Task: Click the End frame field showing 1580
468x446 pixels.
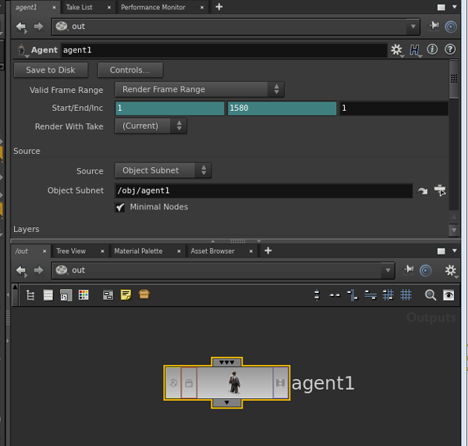Action: coord(282,108)
